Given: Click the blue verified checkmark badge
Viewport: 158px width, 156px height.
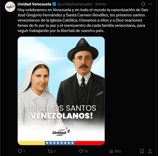Looking at the screenshot, I should coord(54,4).
